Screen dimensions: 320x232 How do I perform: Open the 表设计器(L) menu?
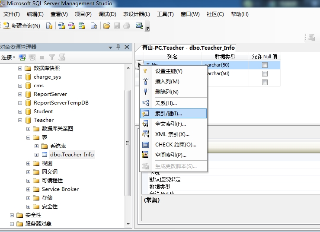click(137, 14)
